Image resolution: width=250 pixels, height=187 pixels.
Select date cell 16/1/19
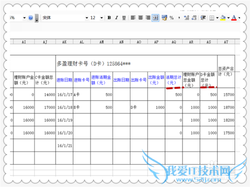(x=64, y=120)
